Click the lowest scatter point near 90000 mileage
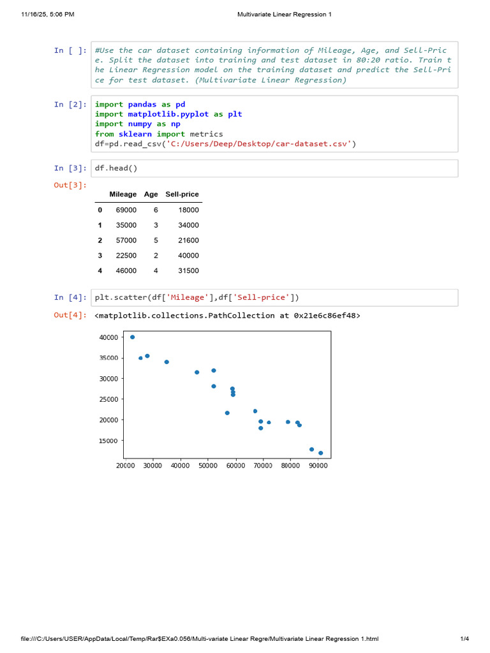The width and height of the screenshot is (490, 653). [321, 453]
